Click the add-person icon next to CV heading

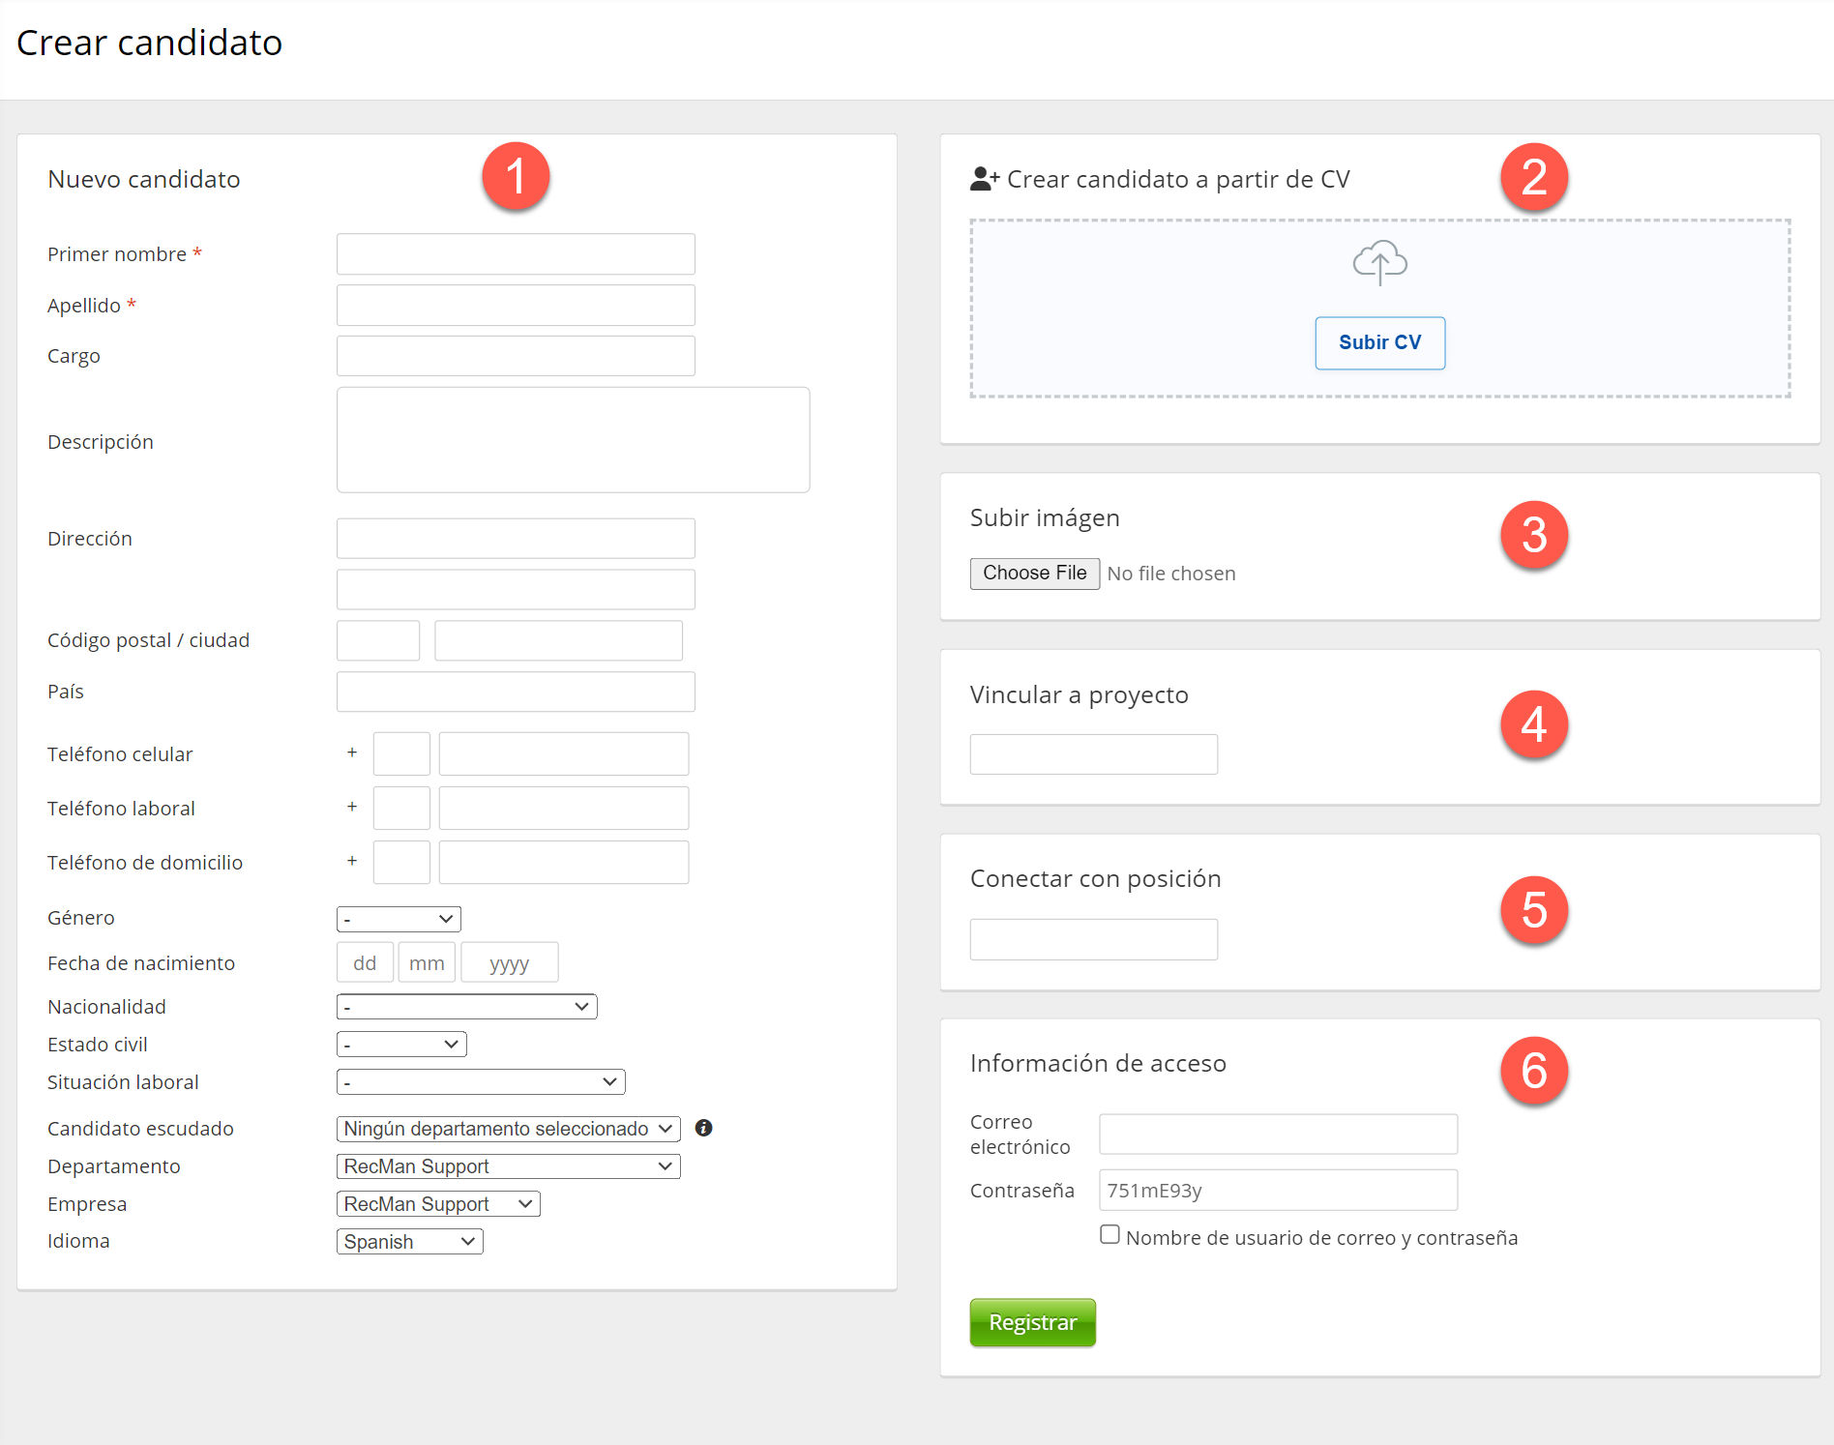984,179
